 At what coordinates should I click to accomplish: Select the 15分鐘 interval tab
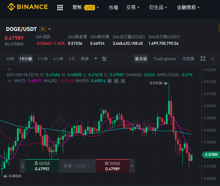[x=26, y=59]
